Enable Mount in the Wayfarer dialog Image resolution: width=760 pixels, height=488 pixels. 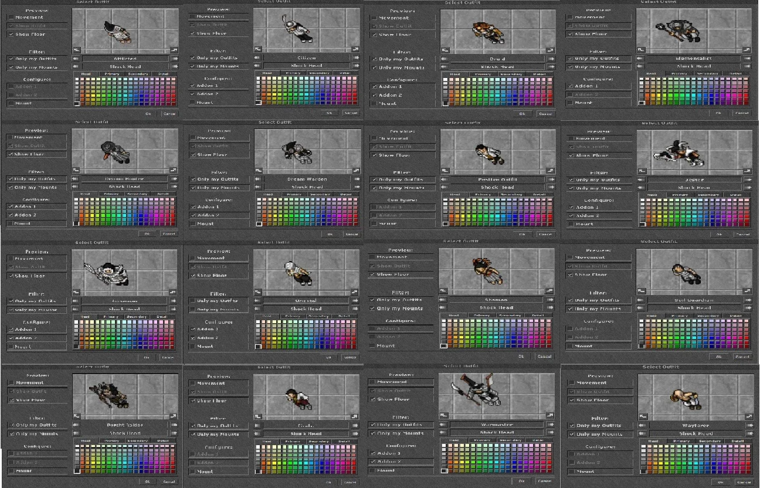pyautogui.click(x=571, y=472)
